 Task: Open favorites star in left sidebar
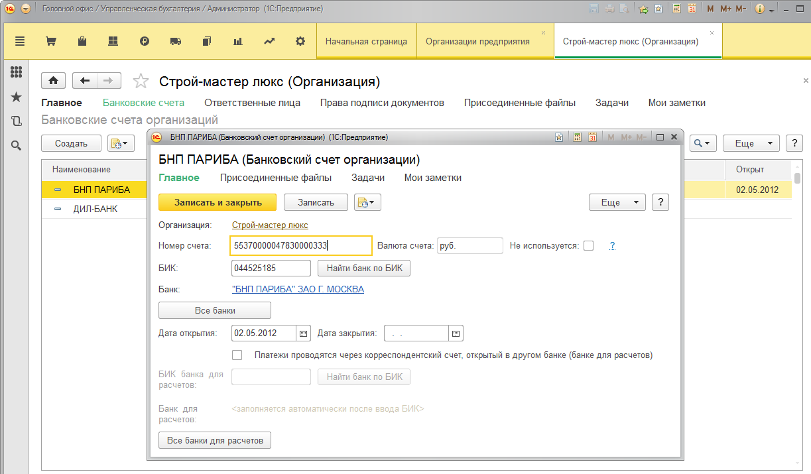click(x=17, y=97)
